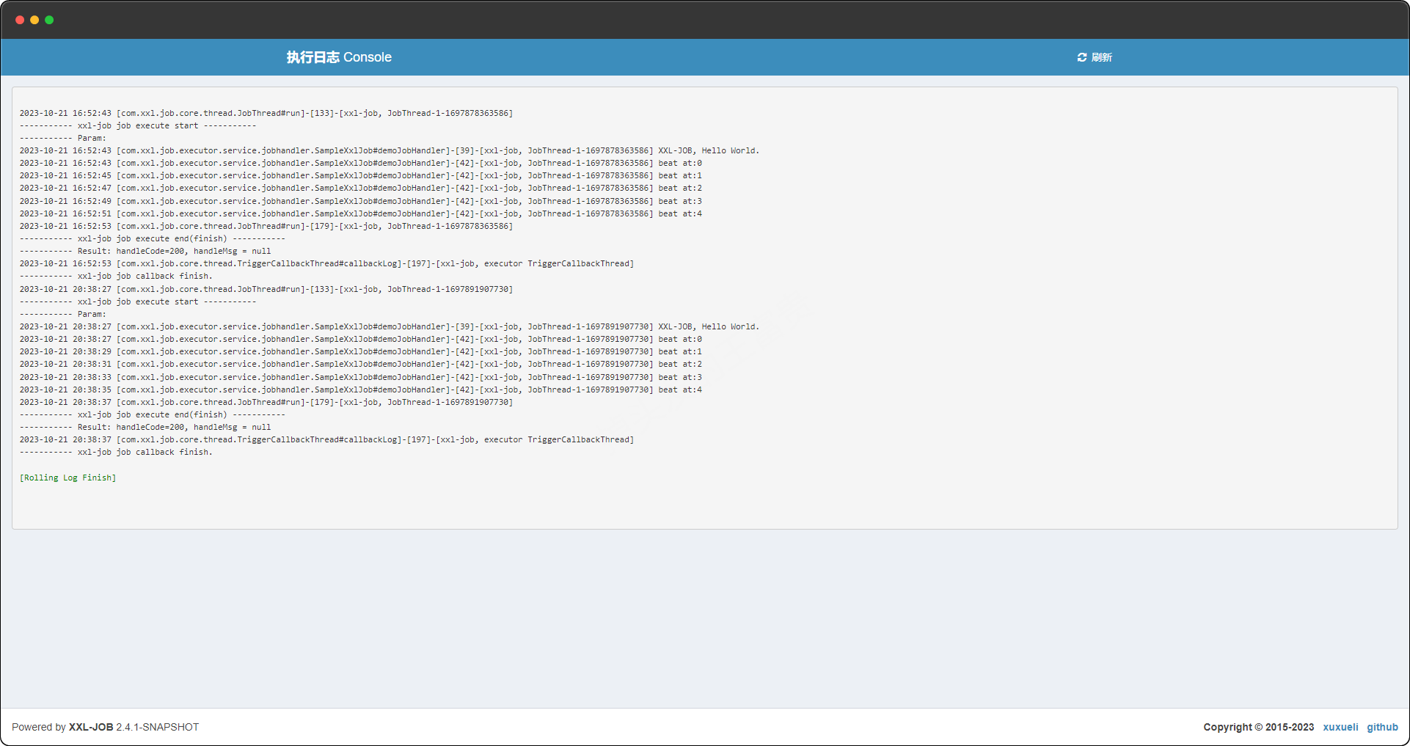The image size is (1410, 746).
Task: Click the 16:52:51 beat at:4 log line
Action: (x=361, y=213)
